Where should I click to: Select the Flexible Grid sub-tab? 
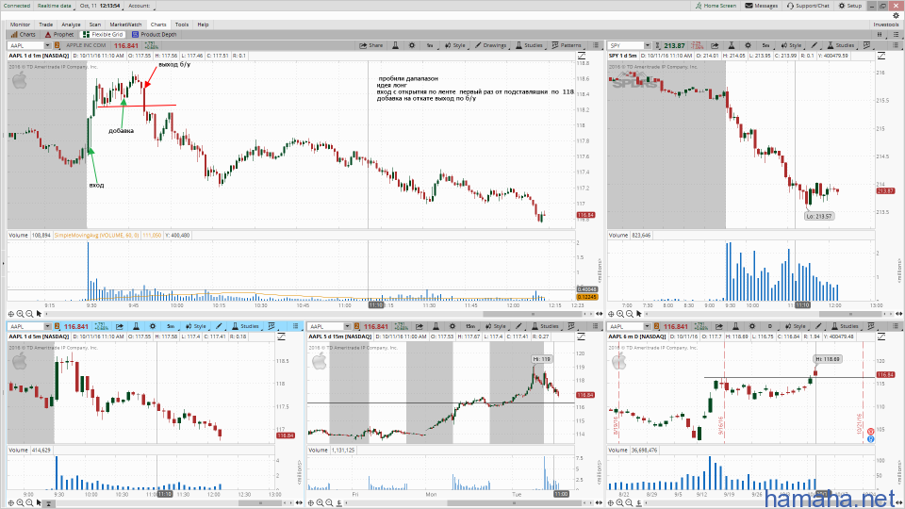[104, 35]
